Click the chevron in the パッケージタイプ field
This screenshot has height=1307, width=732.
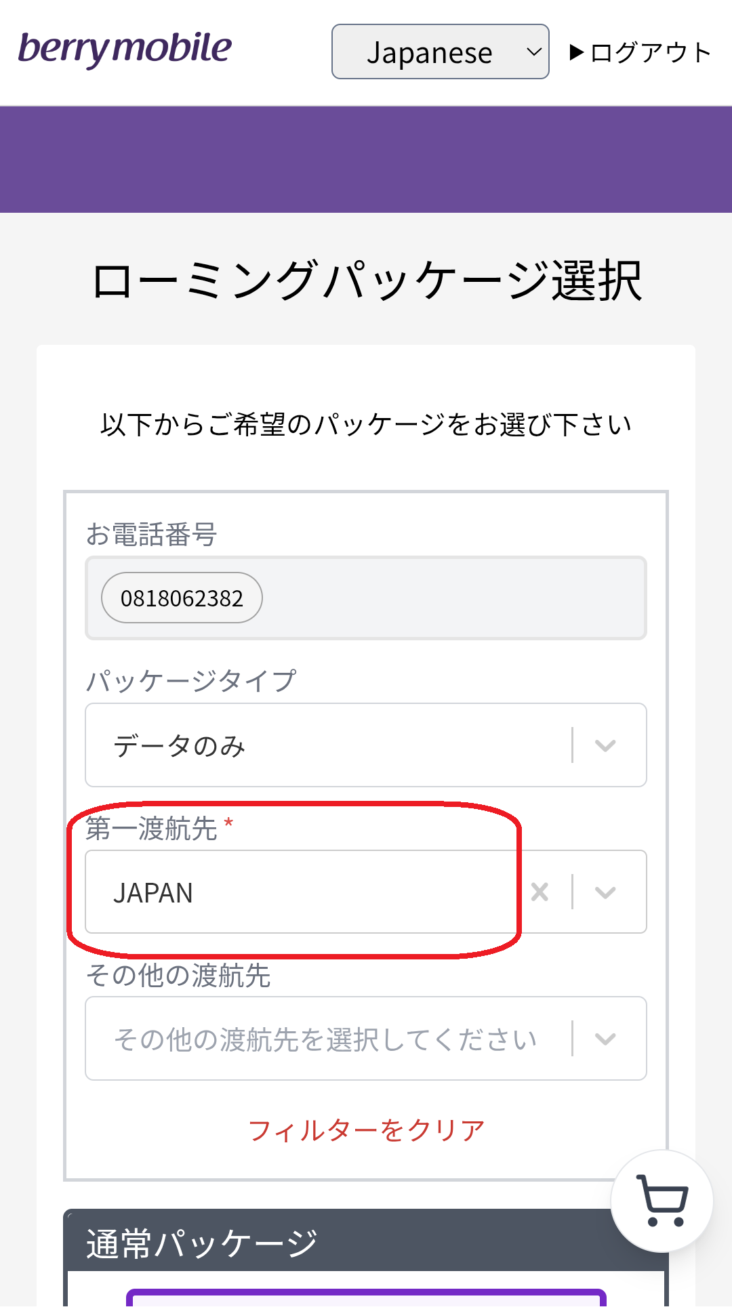pyautogui.click(x=605, y=745)
